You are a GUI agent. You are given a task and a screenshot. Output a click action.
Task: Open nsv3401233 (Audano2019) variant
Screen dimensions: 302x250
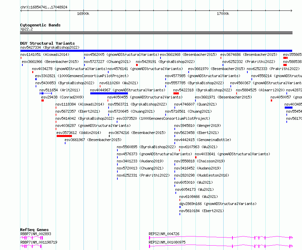click(140, 161)
